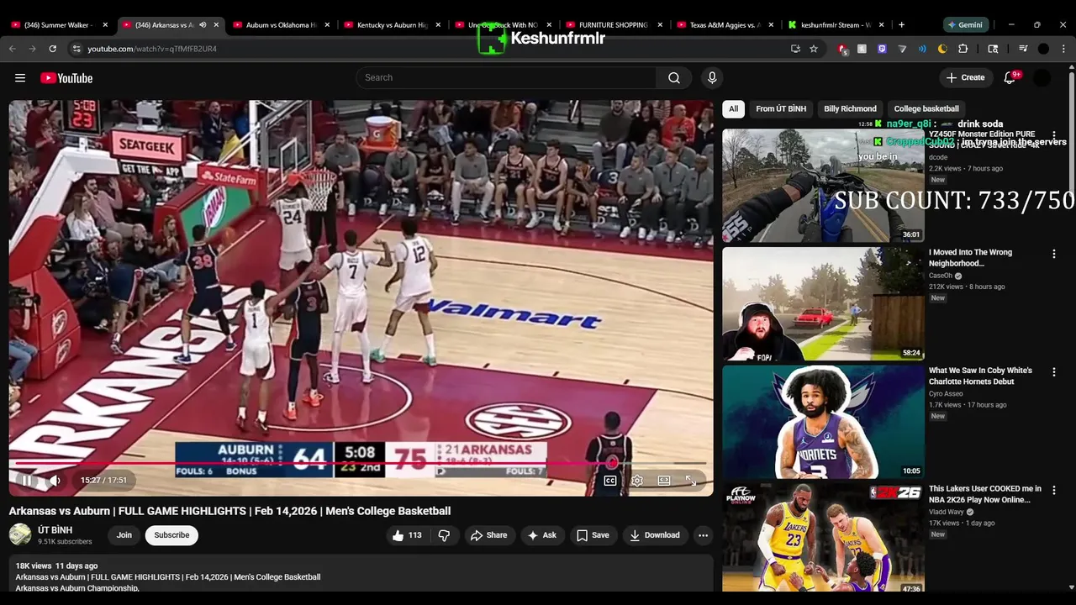Switch to Texas A&M Aggies browser tab
This screenshot has height=605, width=1076.
[724, 25]
